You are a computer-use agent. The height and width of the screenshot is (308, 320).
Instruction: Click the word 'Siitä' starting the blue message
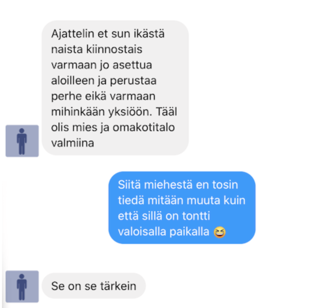[x=129, y=185]
